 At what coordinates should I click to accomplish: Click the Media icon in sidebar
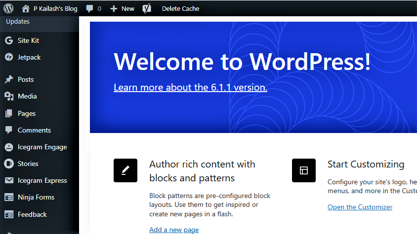click(x=9, y=96)
